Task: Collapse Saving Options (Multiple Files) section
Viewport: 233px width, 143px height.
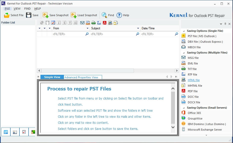Action: pyautogui.click(x=184, y=53)
